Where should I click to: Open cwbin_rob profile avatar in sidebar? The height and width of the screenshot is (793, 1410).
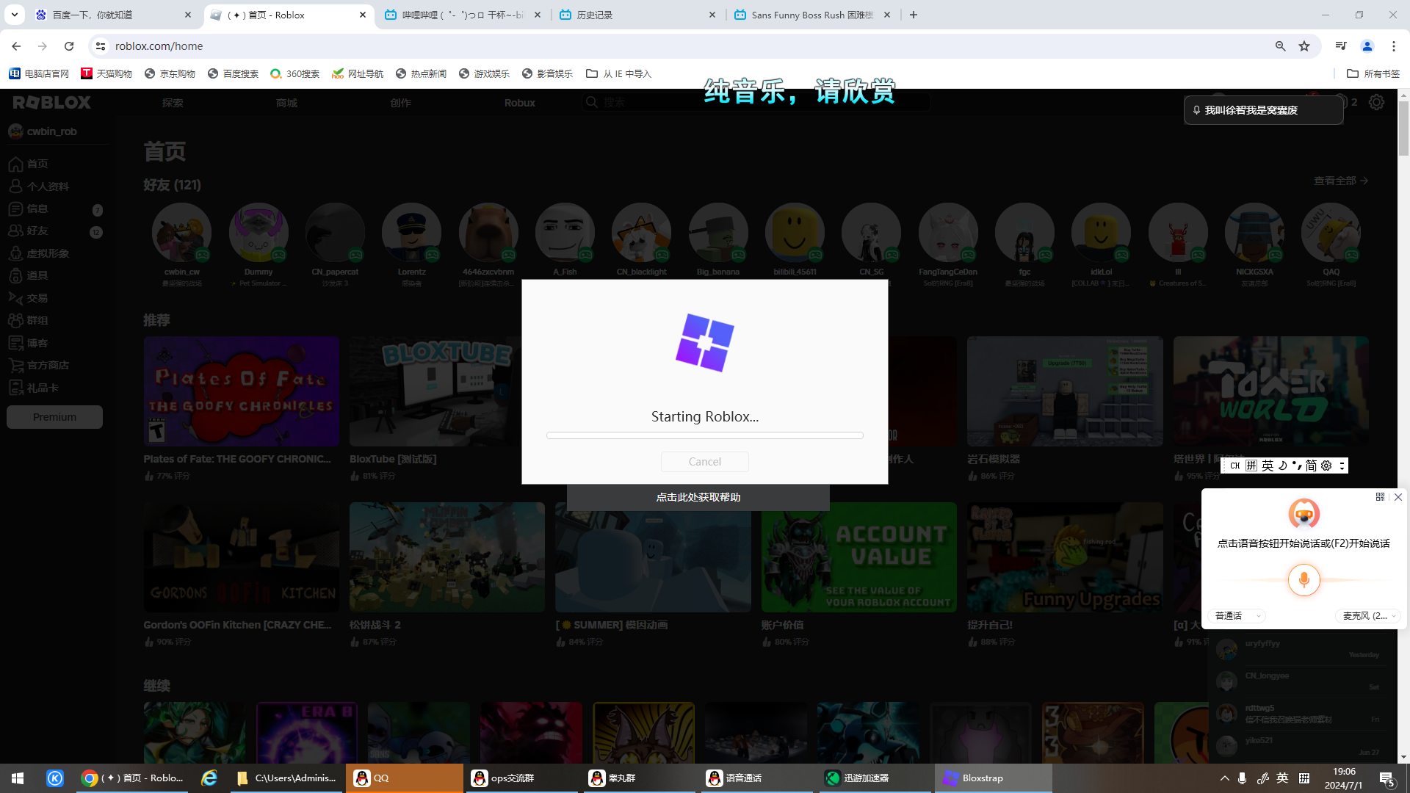(x=15, y=131)
